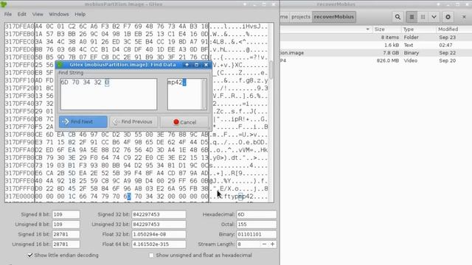Open the Edit menu in GHex
This screenshot has width=472, height=265.
click(x=21, y=14)
